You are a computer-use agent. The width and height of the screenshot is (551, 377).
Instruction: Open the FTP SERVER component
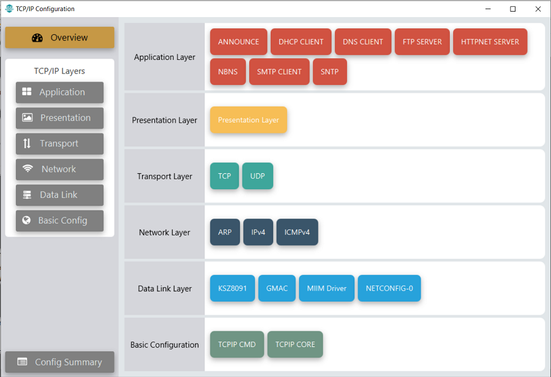pyautogui.click(x=422, y=42)
